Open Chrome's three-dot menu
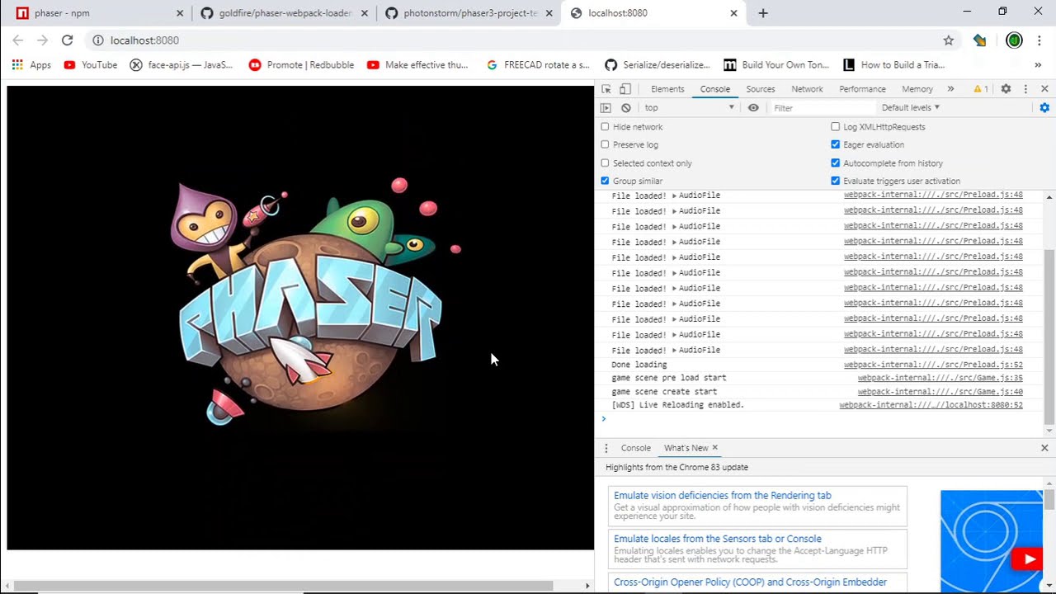The width and height of the screenshot is (1056, 594). [1039, 40]
